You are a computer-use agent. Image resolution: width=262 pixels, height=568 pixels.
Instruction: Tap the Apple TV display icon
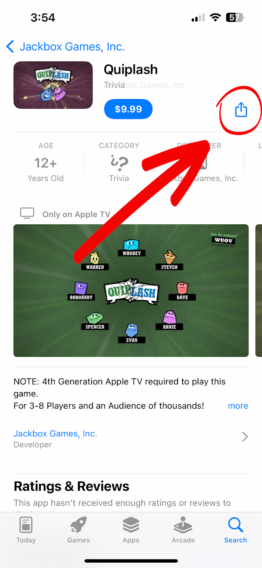[27, 213]
